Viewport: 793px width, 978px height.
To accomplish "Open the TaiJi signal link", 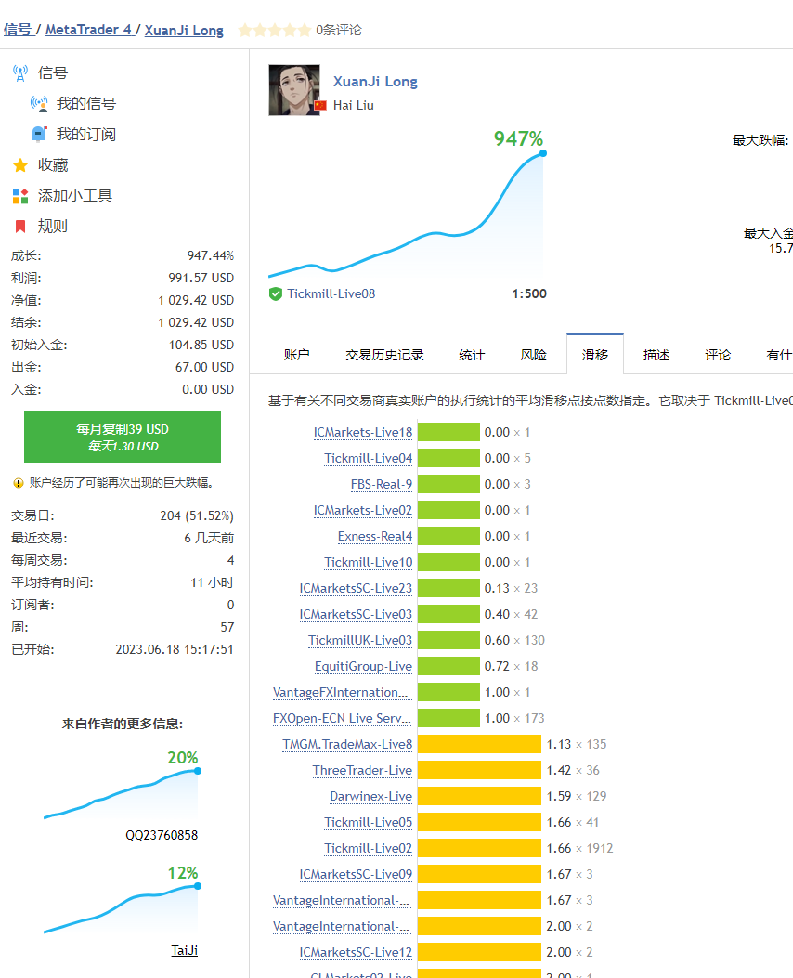I will pos(185,950).
